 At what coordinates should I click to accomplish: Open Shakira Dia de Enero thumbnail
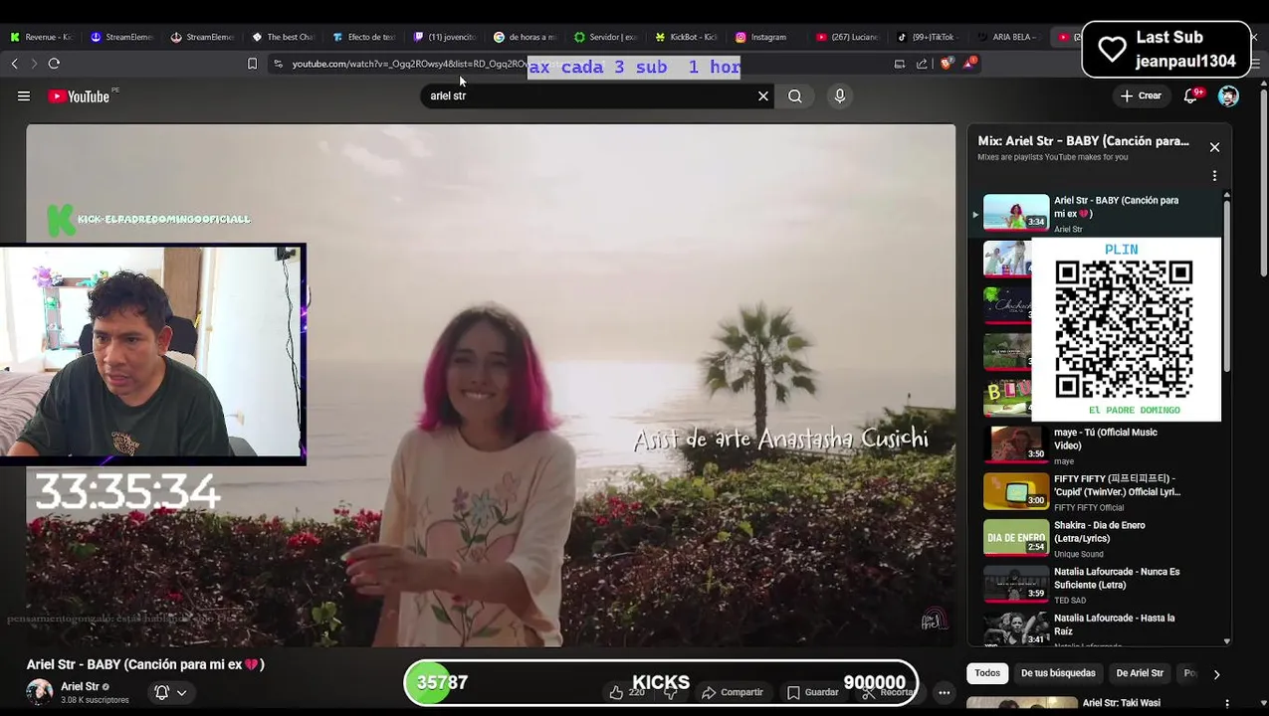coord(1016,538)
